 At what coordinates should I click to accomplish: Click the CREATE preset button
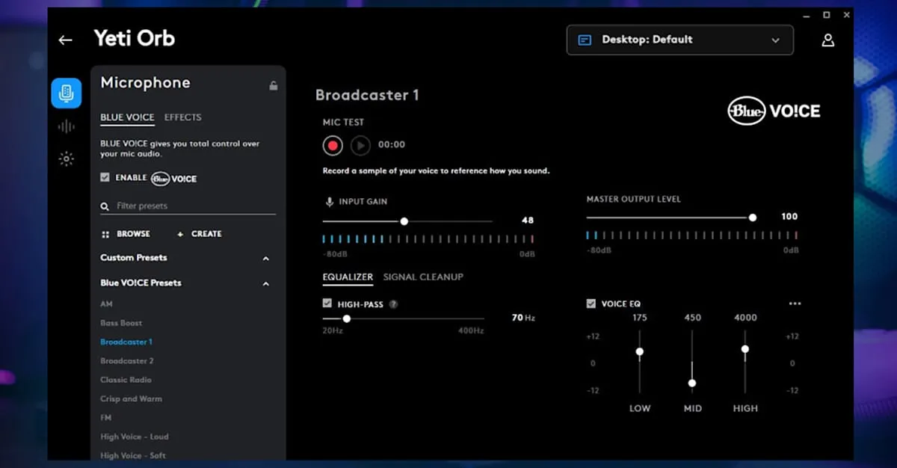coord(199,234)
